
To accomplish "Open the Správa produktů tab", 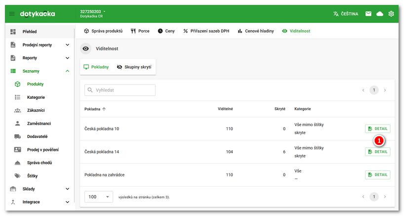I will (x=103, y=31).
